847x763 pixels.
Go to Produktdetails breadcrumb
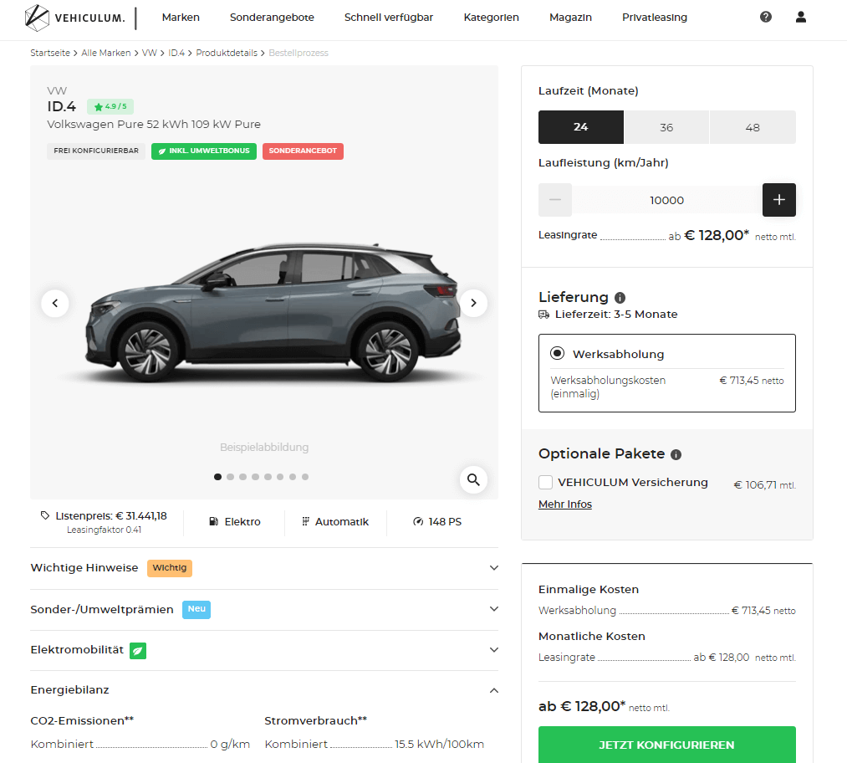click(227, 53)
